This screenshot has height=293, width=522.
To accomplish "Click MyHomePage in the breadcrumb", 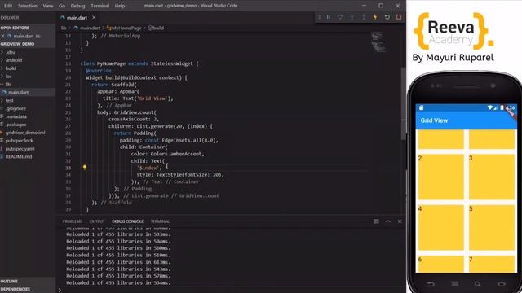I will 126,28.
